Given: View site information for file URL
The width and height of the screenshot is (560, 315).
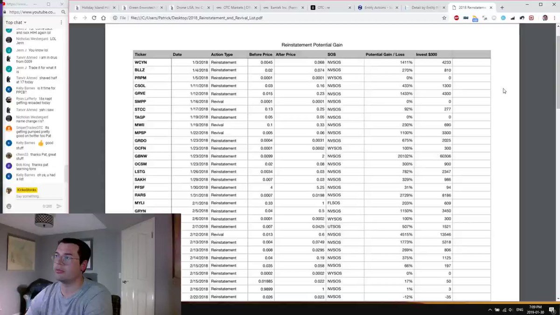Looking at the screenshot, I should pyautogui.click(x=115, y=18).
